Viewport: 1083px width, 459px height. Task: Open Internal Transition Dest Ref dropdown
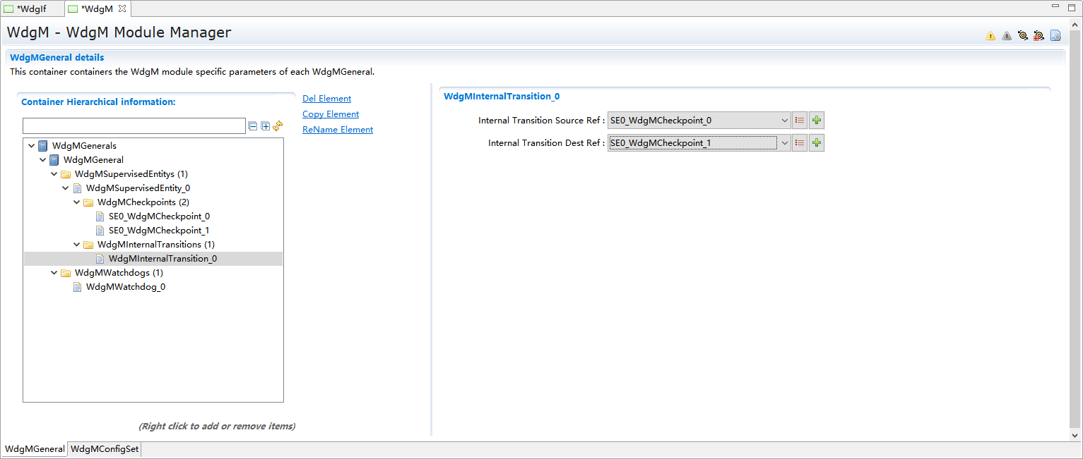coord(784,143)
